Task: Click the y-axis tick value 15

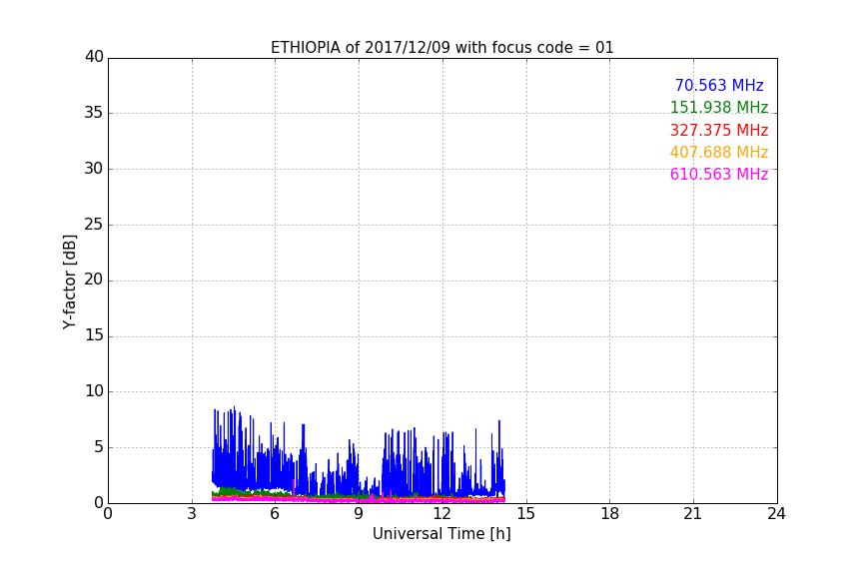Action: (94, 335)
